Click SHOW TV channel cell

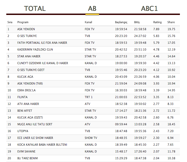coord(91,138)
